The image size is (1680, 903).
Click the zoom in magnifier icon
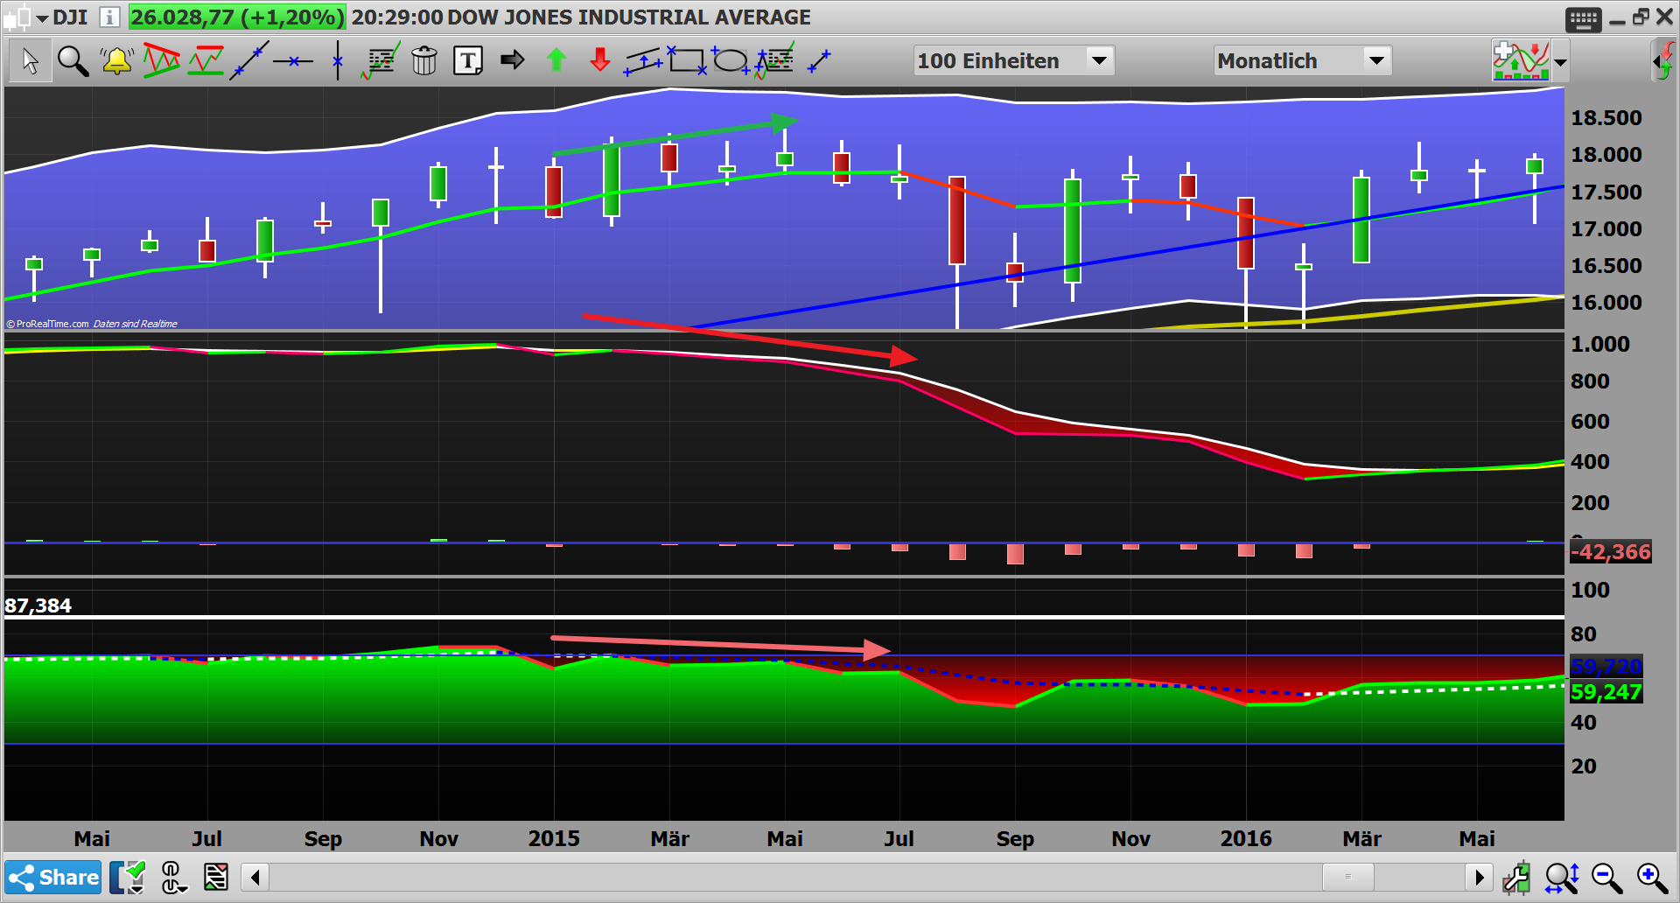click(1652, 878)
